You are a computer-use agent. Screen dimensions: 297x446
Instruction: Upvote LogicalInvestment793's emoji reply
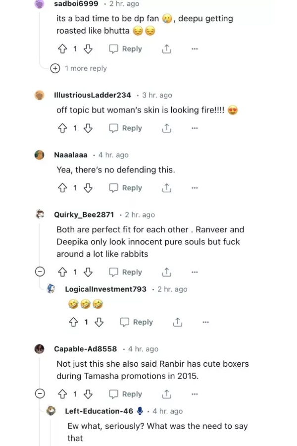click(x=73, y=323)
